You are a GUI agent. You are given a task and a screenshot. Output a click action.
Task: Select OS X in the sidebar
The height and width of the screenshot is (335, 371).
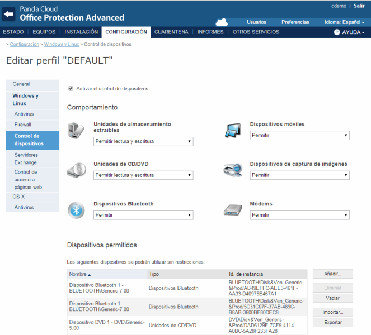click(x=32, y=197)
